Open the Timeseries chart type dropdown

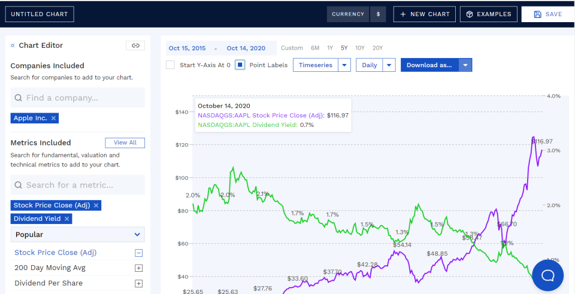344,65
